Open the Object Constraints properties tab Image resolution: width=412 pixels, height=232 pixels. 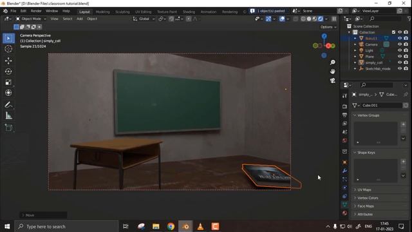click(345, 196)
